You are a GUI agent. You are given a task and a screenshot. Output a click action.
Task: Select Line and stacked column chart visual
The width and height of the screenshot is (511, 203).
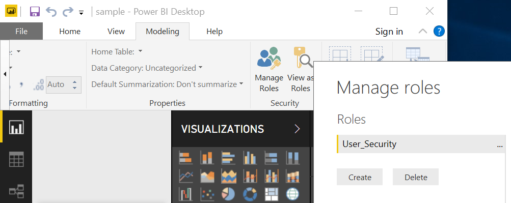coord(250,177)
